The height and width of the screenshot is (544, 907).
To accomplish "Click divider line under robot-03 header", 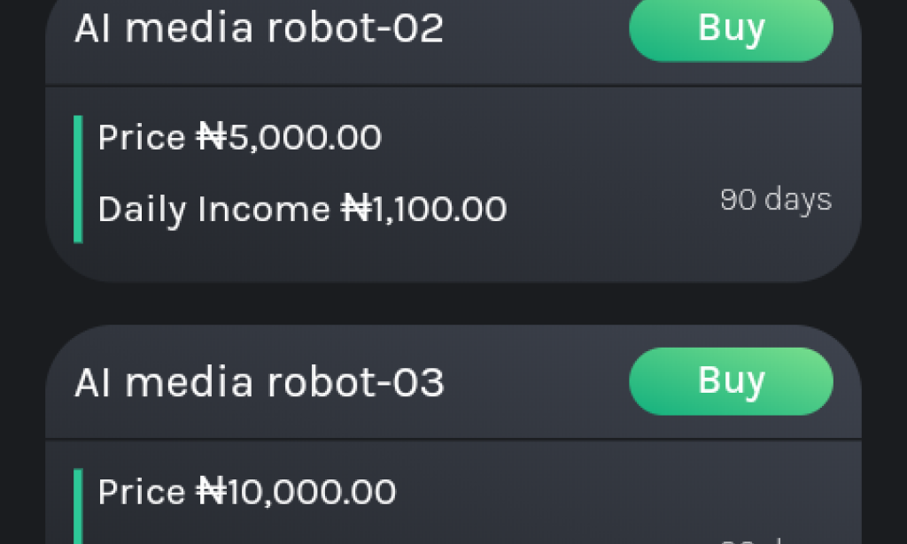I will [453, 439].
